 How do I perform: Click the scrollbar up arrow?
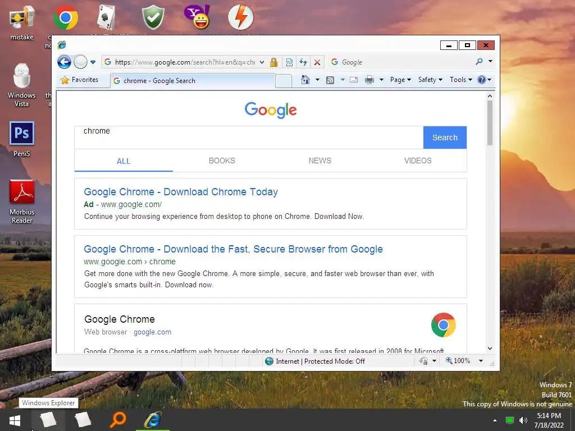tap(490, 96)
